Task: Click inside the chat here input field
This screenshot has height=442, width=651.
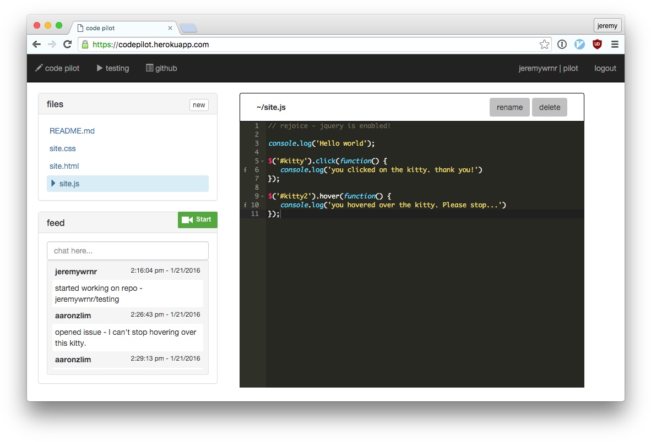Action: (x=127, y=251)
